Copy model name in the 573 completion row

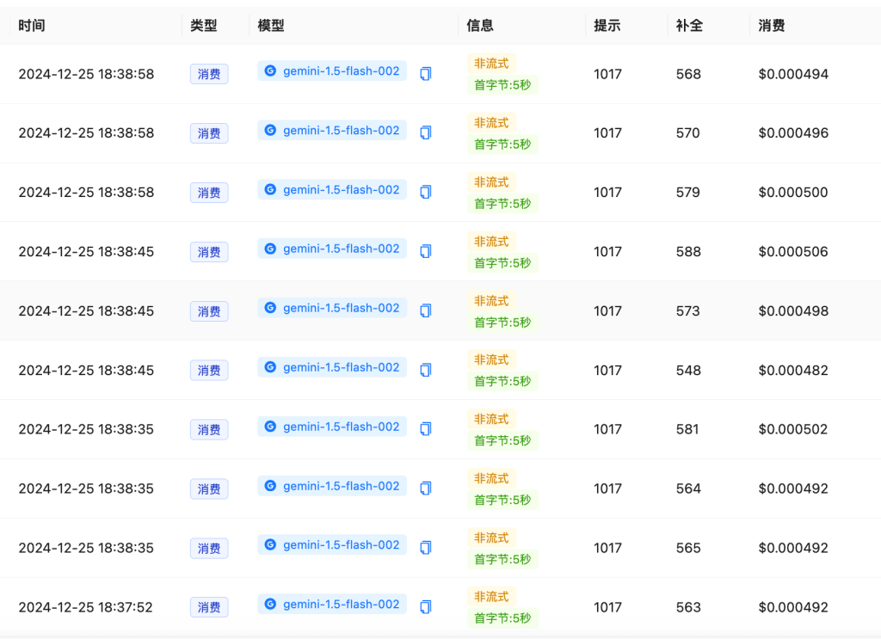pyautogui.click(x=425, y=310)
